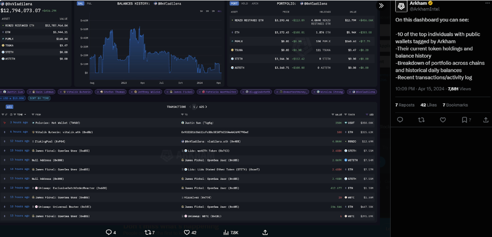Select the BAL tab in Balances History
Viewport: 492px width, 237px height.
81,4
